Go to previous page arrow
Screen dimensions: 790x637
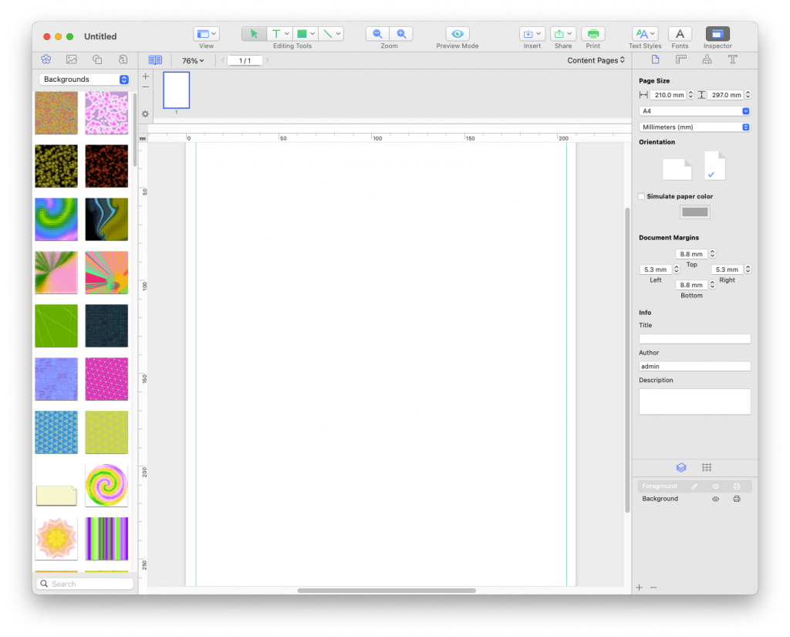223,60
